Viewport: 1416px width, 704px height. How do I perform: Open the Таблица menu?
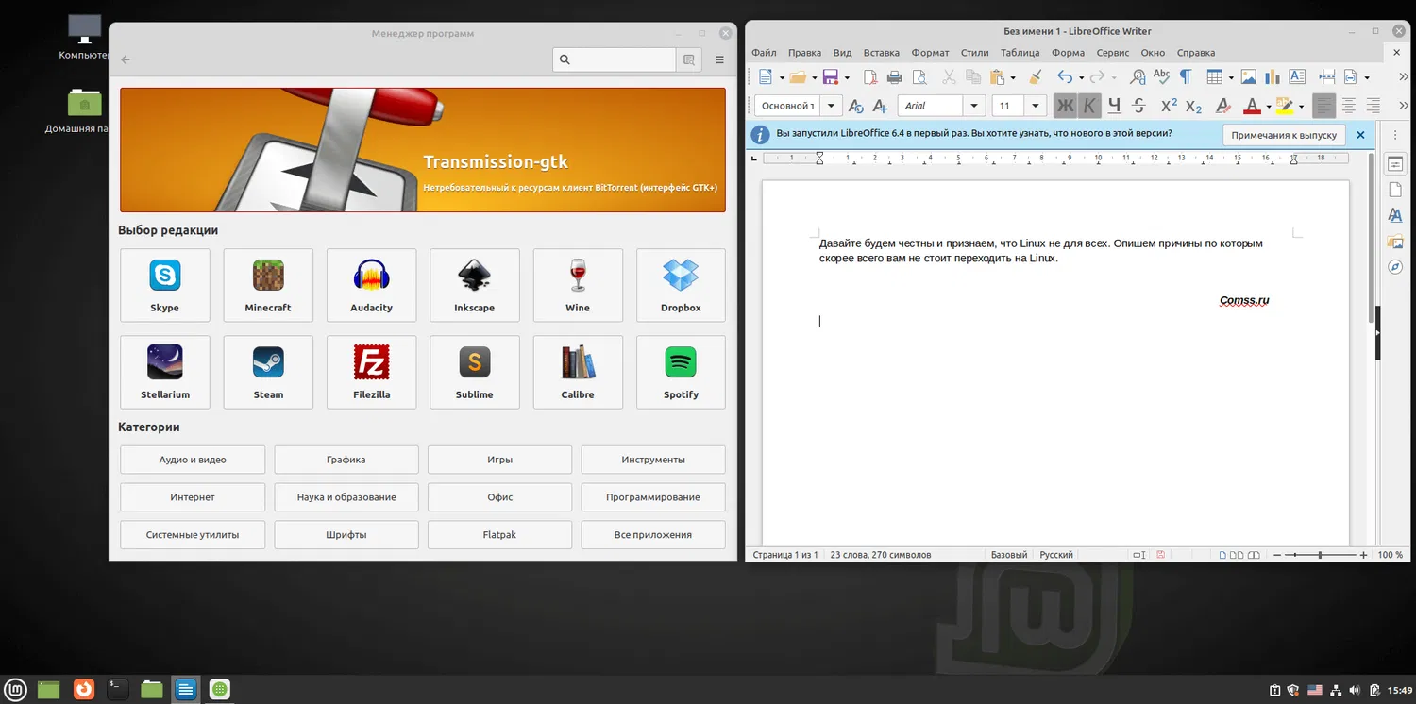(1020, 53)
